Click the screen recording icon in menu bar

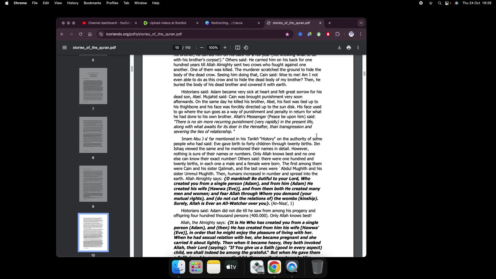[x=421, y=3]
